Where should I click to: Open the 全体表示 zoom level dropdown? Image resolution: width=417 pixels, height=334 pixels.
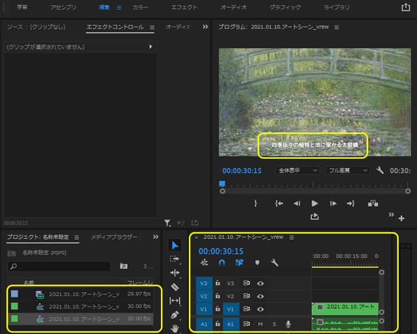point(298,170)
